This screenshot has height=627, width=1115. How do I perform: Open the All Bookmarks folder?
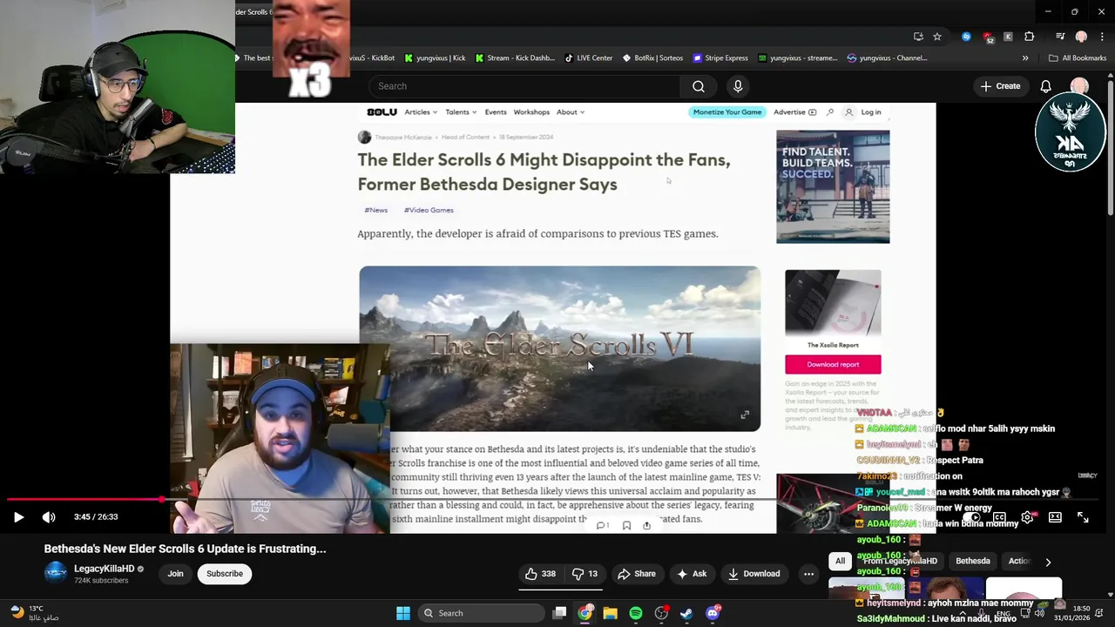(1078, 58)
